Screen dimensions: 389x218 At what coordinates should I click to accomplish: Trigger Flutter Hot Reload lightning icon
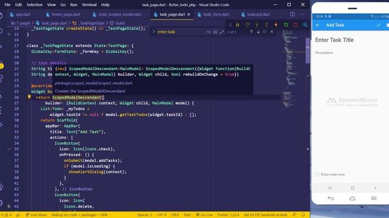point(276,25)
